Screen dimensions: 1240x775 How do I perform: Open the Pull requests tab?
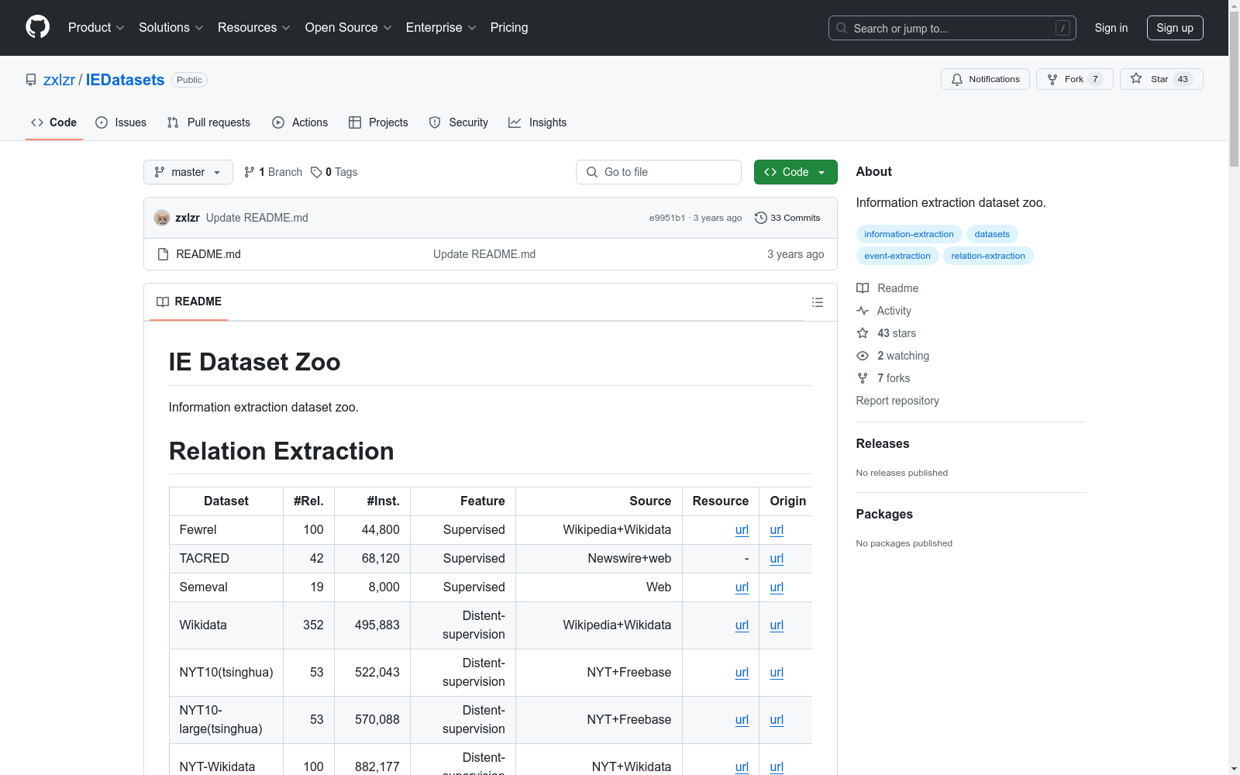pos(208,122)
